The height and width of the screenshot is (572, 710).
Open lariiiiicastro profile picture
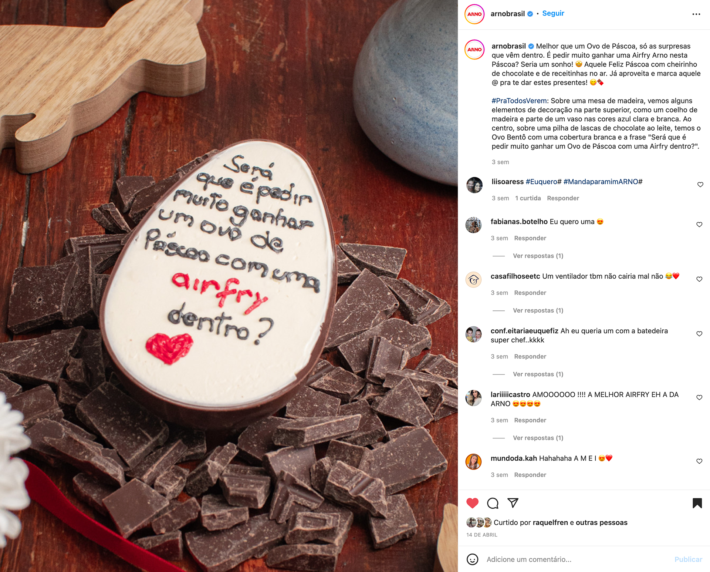coord(473,398)
